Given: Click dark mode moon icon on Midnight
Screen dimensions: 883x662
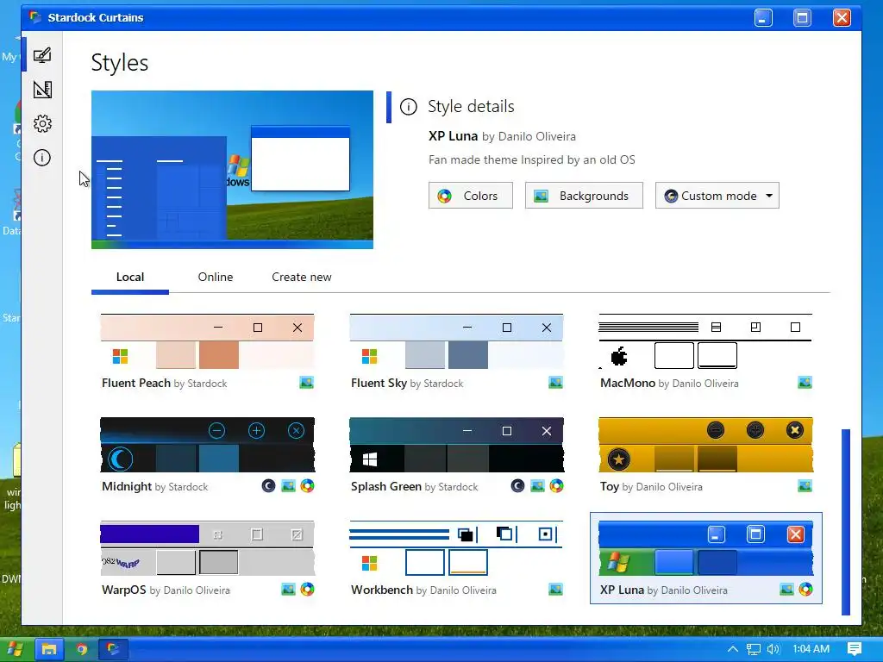Looking at the screenshot, I should click(269, 485).
